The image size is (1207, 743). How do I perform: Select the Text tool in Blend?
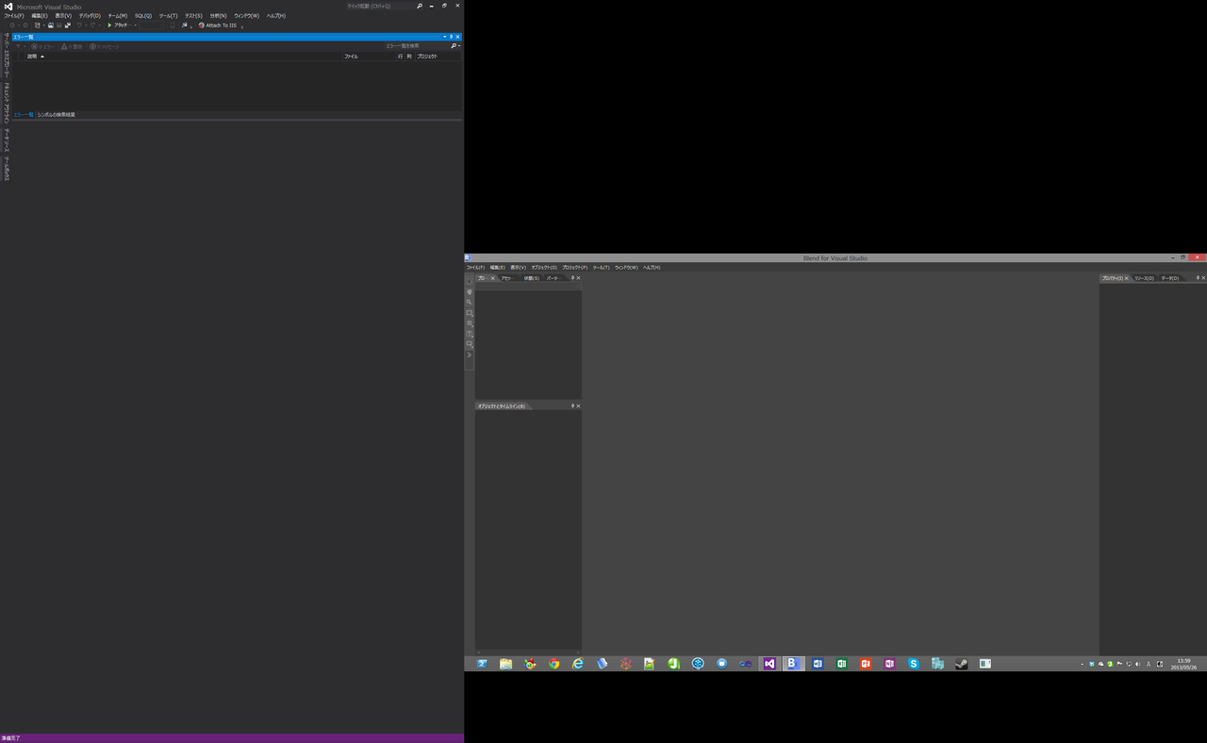tap(470, 334)
